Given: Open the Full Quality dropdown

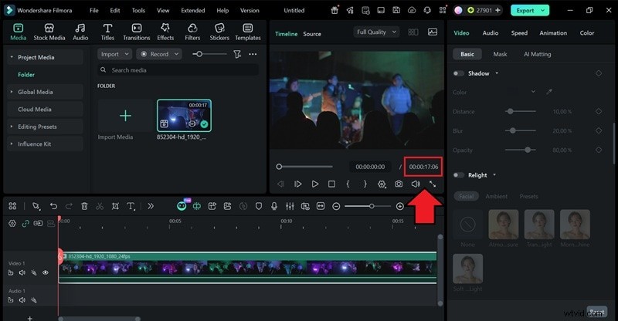Looking at the screenshot, I should (x=376, y=32).
